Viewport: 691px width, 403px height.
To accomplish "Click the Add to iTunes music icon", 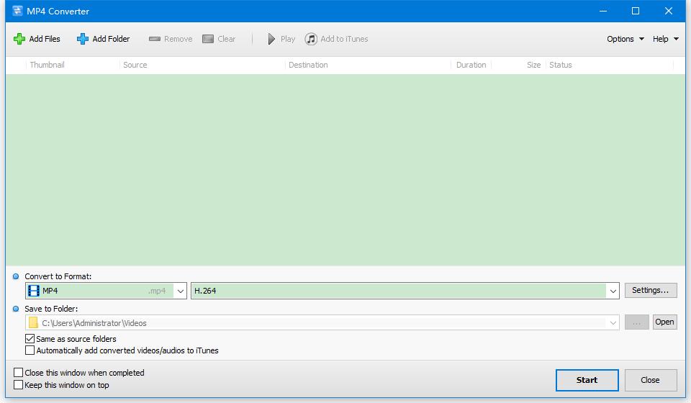I will point(311,39).
